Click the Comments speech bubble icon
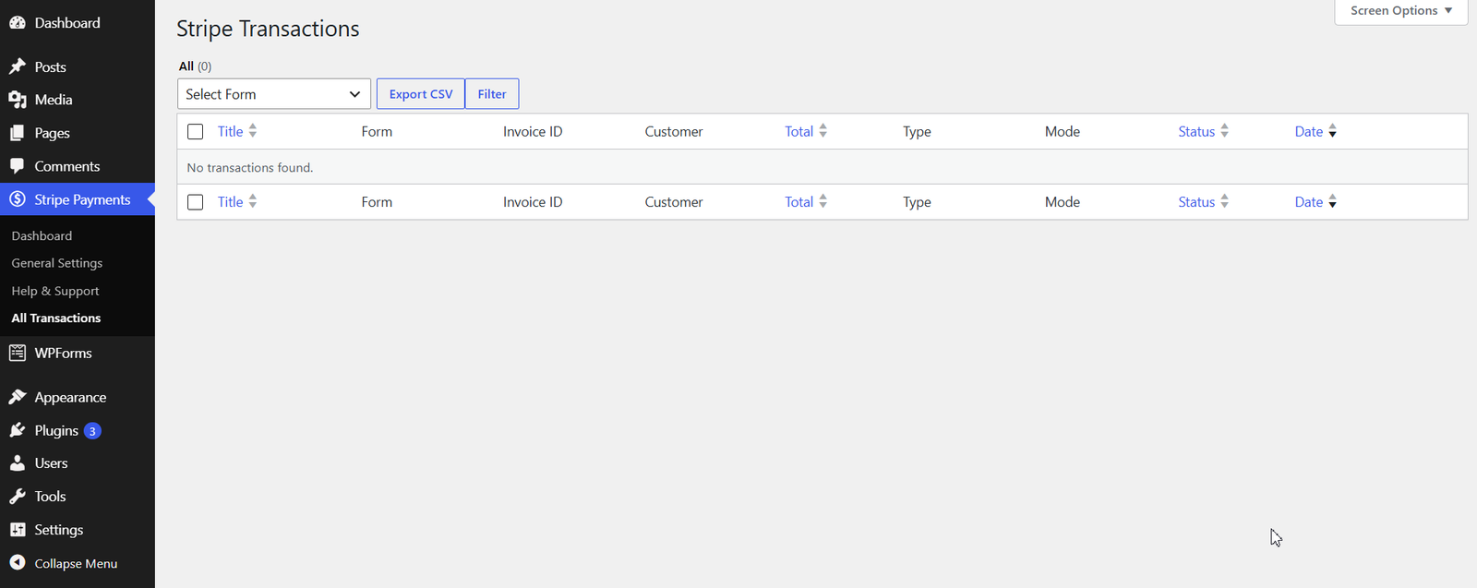The image size is (1477, 588). click(x=18, y=166)
